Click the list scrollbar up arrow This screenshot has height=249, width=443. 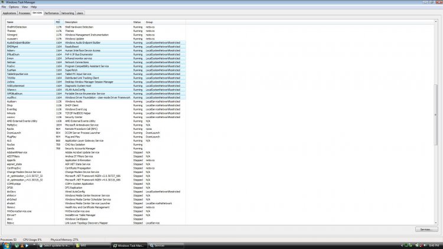point(435,22)
